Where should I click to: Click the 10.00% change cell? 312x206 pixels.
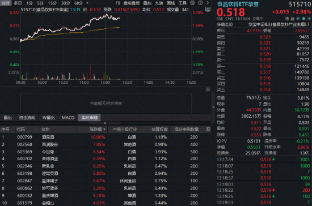click(x=98, y=137)
